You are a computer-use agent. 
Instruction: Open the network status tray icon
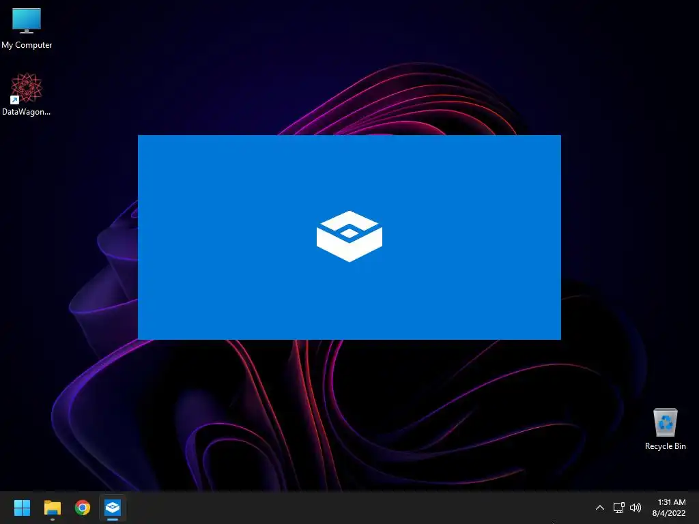tap(618, 508)
